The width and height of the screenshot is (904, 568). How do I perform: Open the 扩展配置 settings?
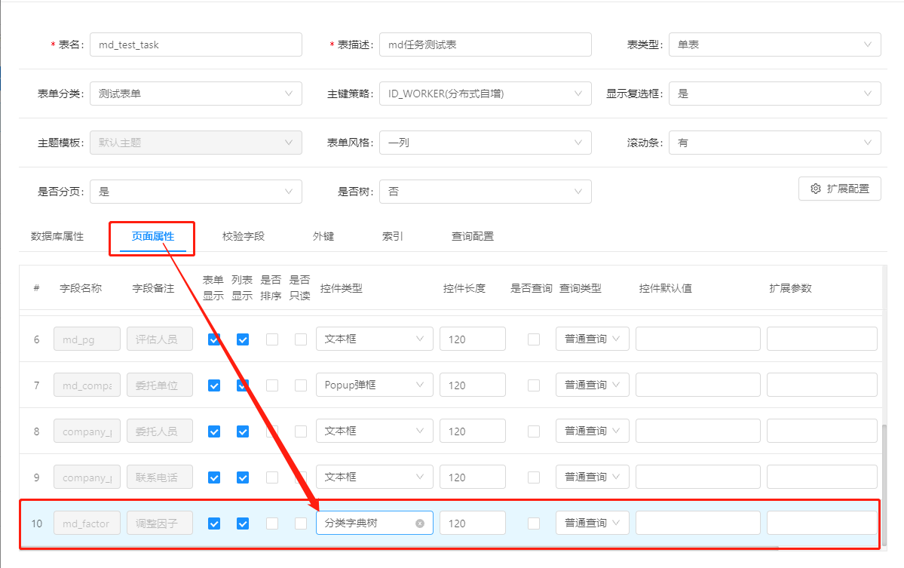click(839, 189)
